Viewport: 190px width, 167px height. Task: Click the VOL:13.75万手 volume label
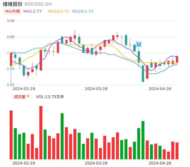(x=50, y=97)
